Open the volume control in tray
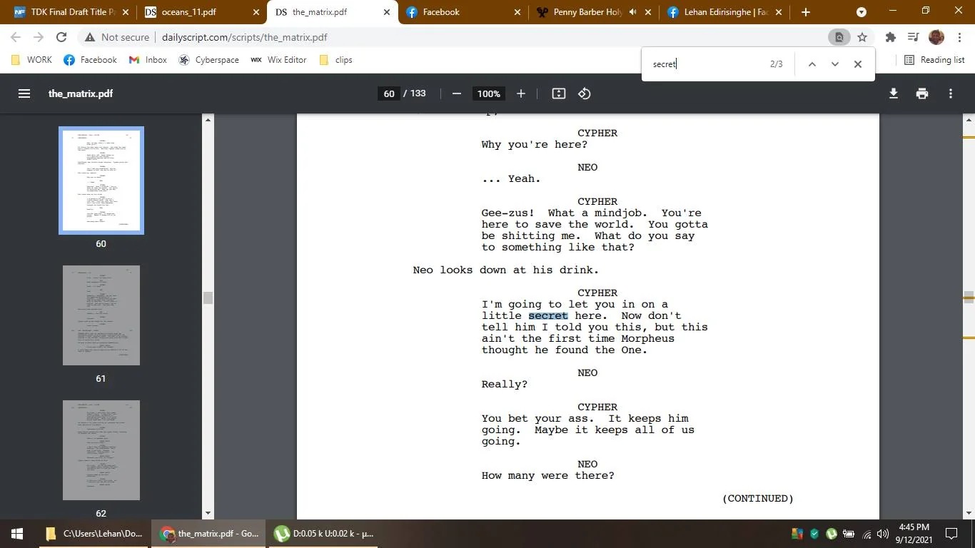 click(x=883, y=534)
